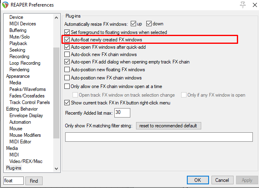The height and width of the screenshot is (188, 259).
Task: Select MIDI Devices in the preferences tree
Action: point(23,24)
